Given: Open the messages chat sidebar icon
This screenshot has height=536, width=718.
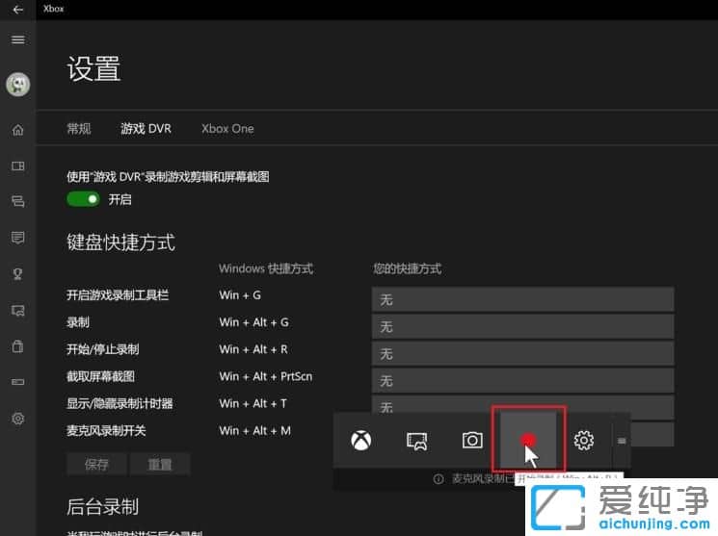Looking at the screenshot, I should click(x=18, y=238).
